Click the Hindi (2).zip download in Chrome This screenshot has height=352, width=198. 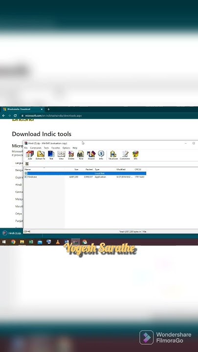pos(12,233)
